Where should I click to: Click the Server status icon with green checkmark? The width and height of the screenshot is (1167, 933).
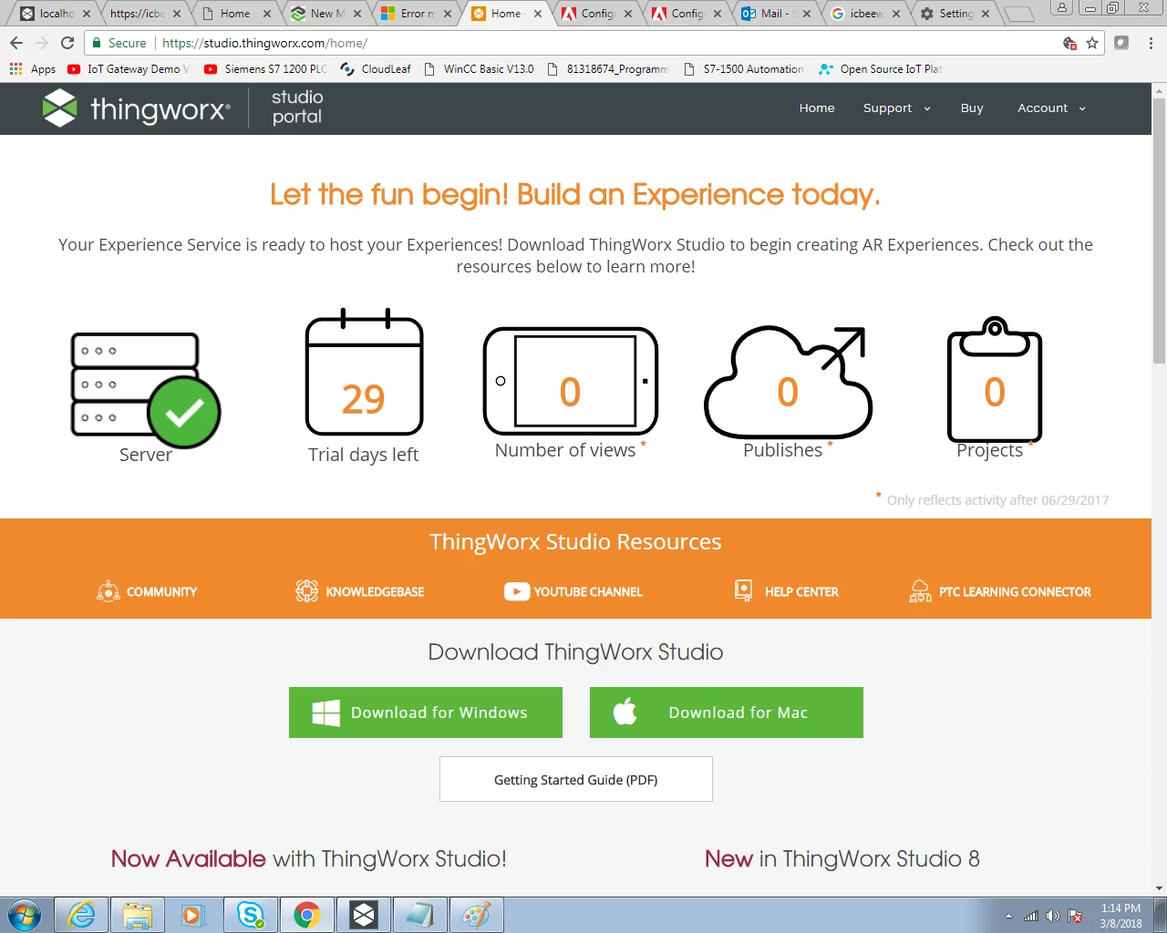point(146,390)
